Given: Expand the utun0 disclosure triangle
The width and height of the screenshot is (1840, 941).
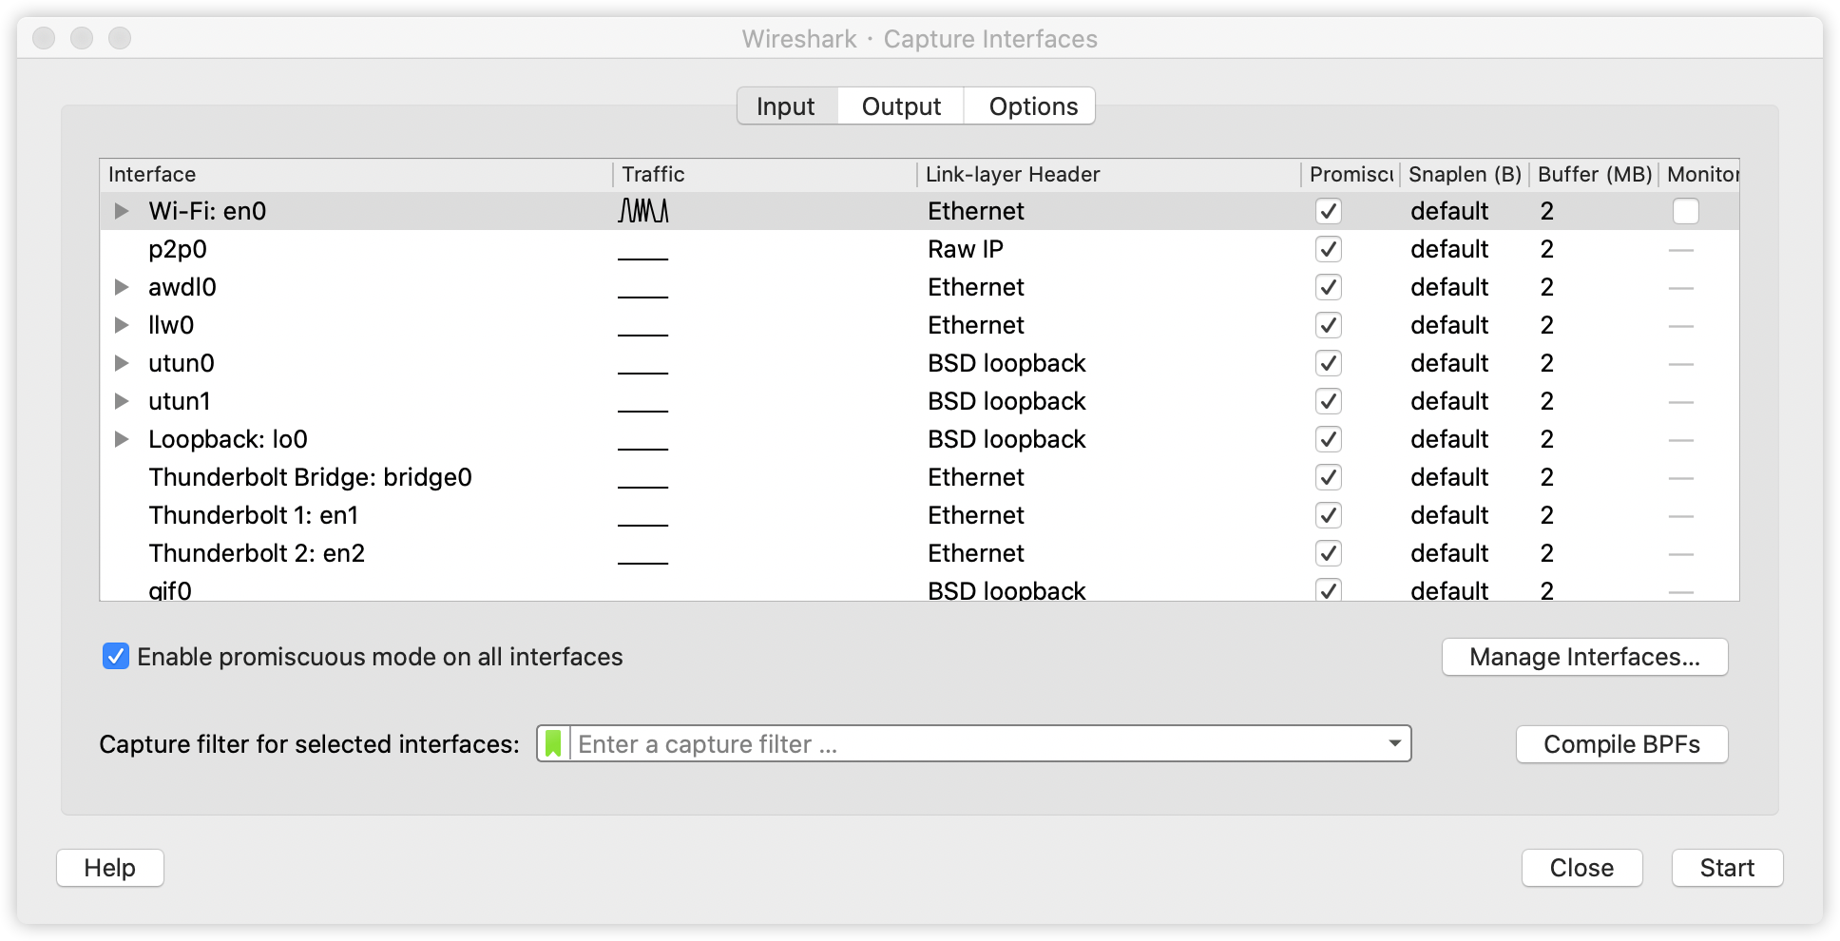Looking at the screenshot, I should (x=122, y=363).
